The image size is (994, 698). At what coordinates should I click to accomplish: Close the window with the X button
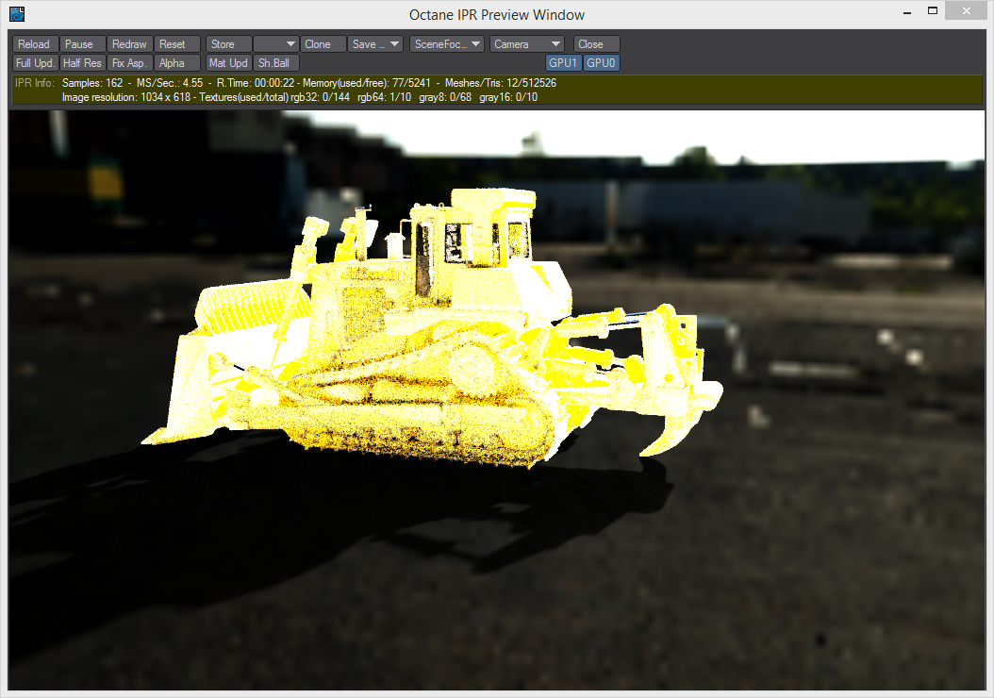966,10
